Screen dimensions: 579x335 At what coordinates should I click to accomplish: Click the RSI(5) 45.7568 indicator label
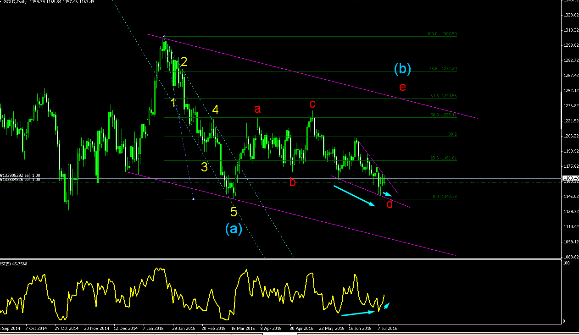click(x=14, y=264)
